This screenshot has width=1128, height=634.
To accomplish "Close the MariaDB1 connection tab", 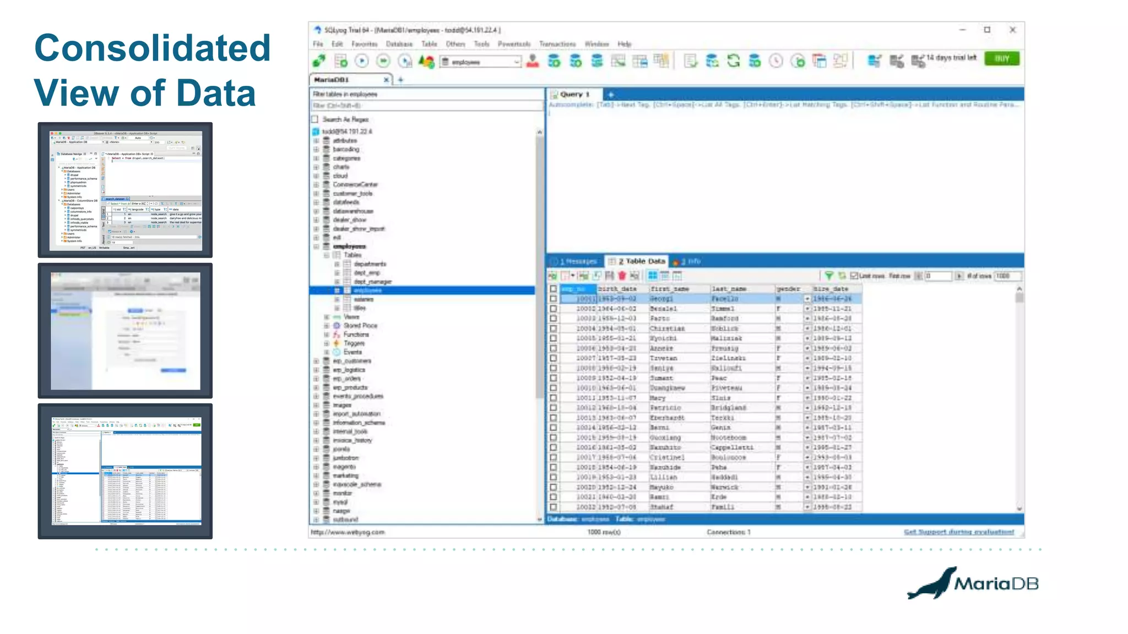I will click(x=386, y=80).
